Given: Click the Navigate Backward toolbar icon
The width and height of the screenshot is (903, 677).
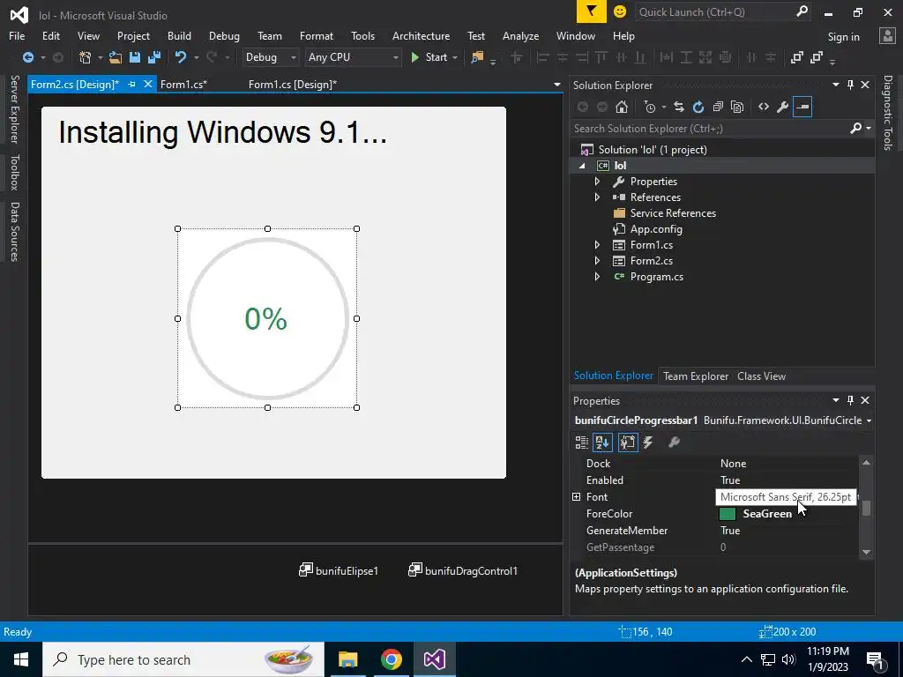Looking at the screenshot, I should tap(27, 57).
